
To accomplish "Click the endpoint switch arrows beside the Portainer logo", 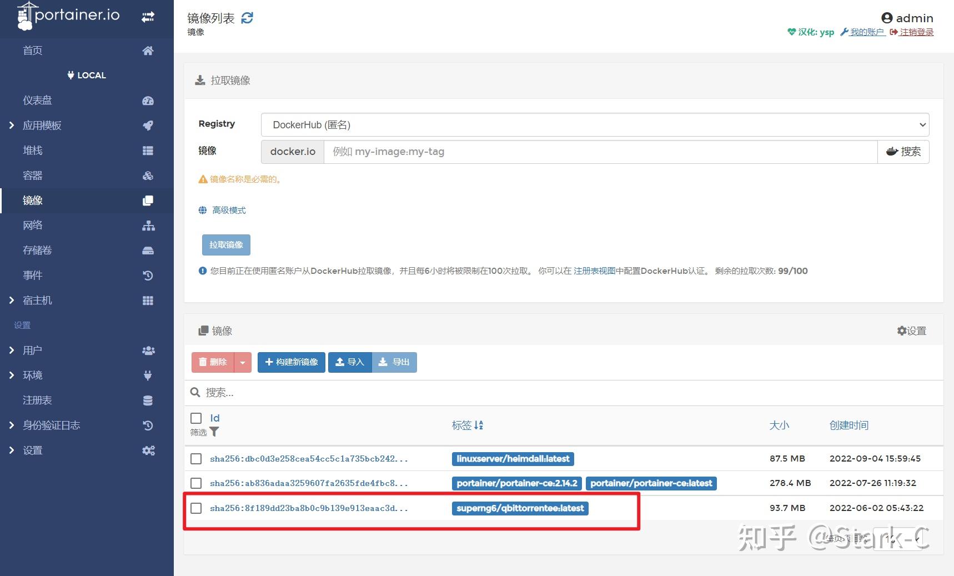I will 147,16.
